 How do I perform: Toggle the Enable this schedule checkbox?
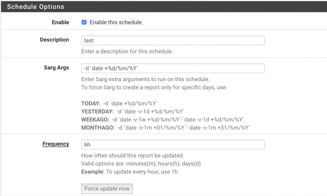click(84, 22)
